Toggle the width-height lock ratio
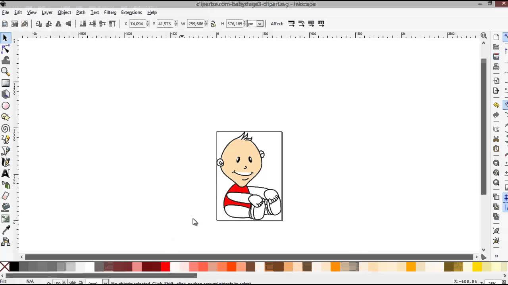Image resolution: width=508 pixels, height=285 pixels. pyautogui.click(x=214, y=24)
